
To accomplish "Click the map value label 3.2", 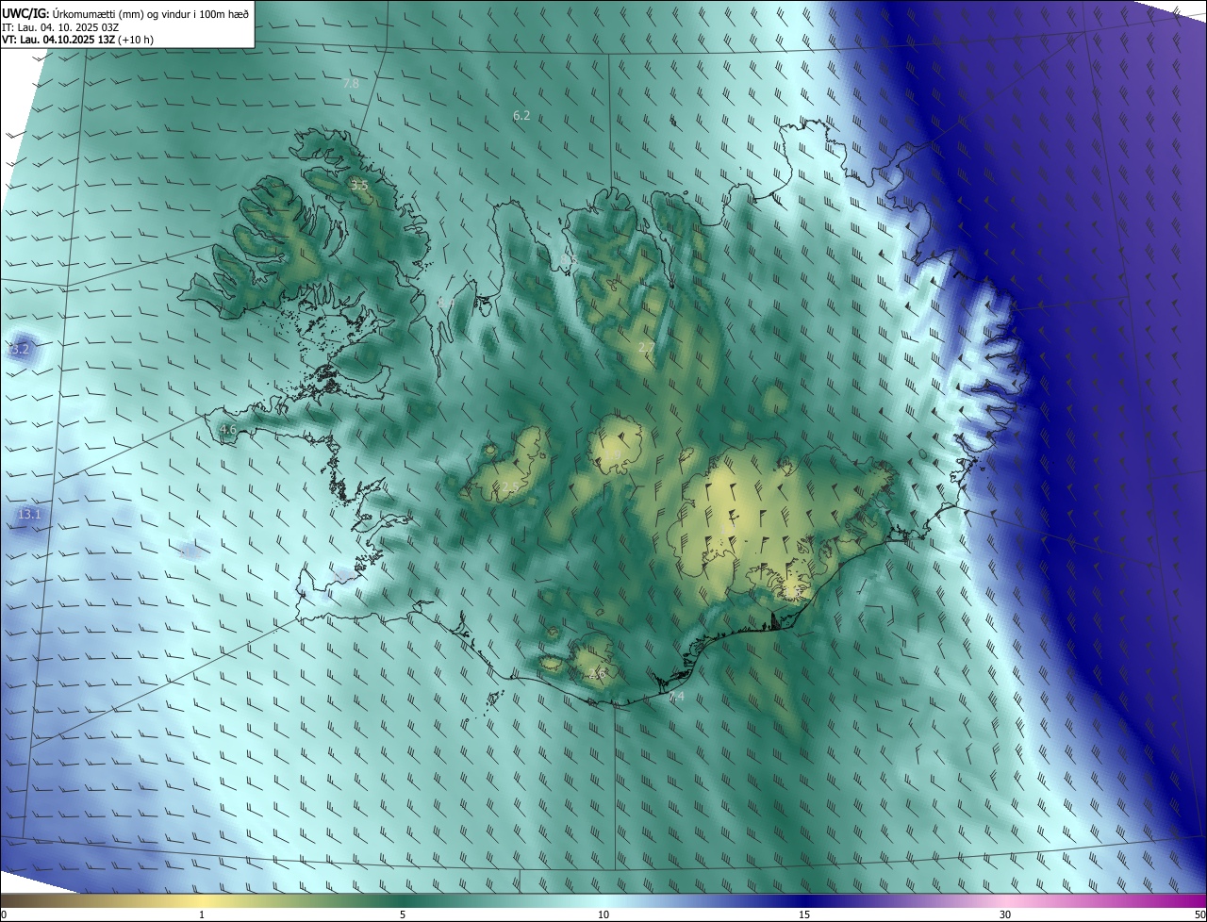I will 20,350.
